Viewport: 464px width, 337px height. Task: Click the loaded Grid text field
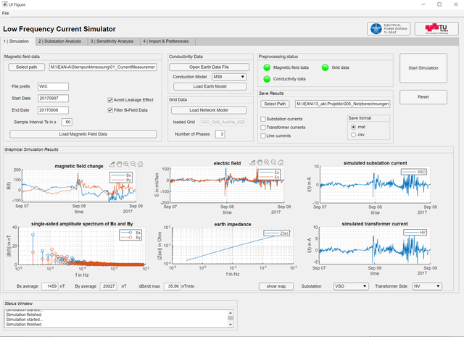tap(223, 122)
